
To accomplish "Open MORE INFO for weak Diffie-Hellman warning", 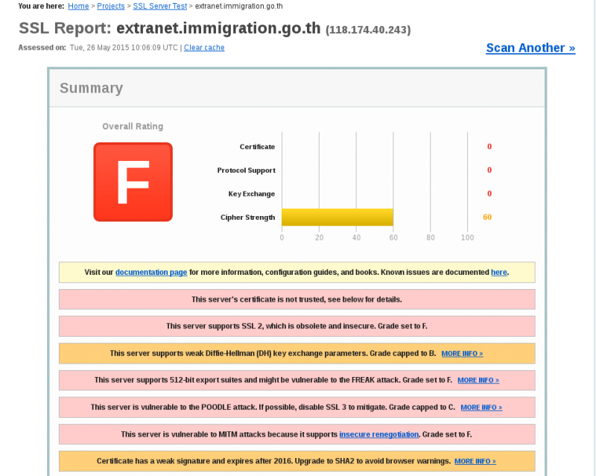I will pos(462,354).
